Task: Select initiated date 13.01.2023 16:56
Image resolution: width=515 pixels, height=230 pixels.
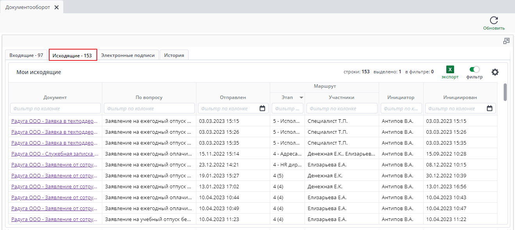Action: tap(460, 187)
